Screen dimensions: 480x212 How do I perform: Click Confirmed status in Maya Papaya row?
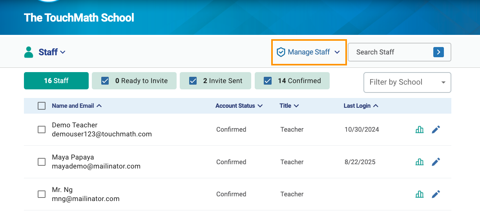pos(231,162)
